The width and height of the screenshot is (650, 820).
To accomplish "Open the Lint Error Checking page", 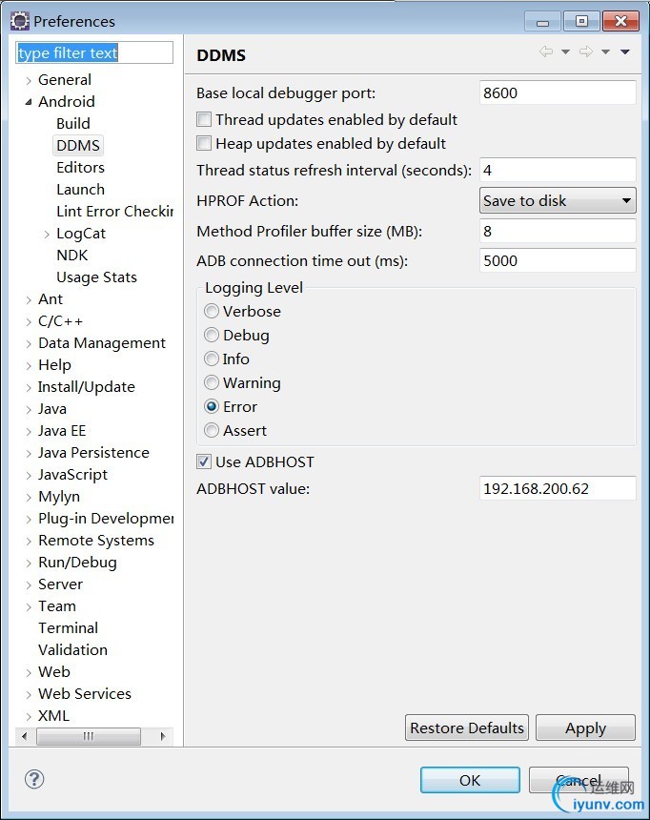I will tap(114, 212).
